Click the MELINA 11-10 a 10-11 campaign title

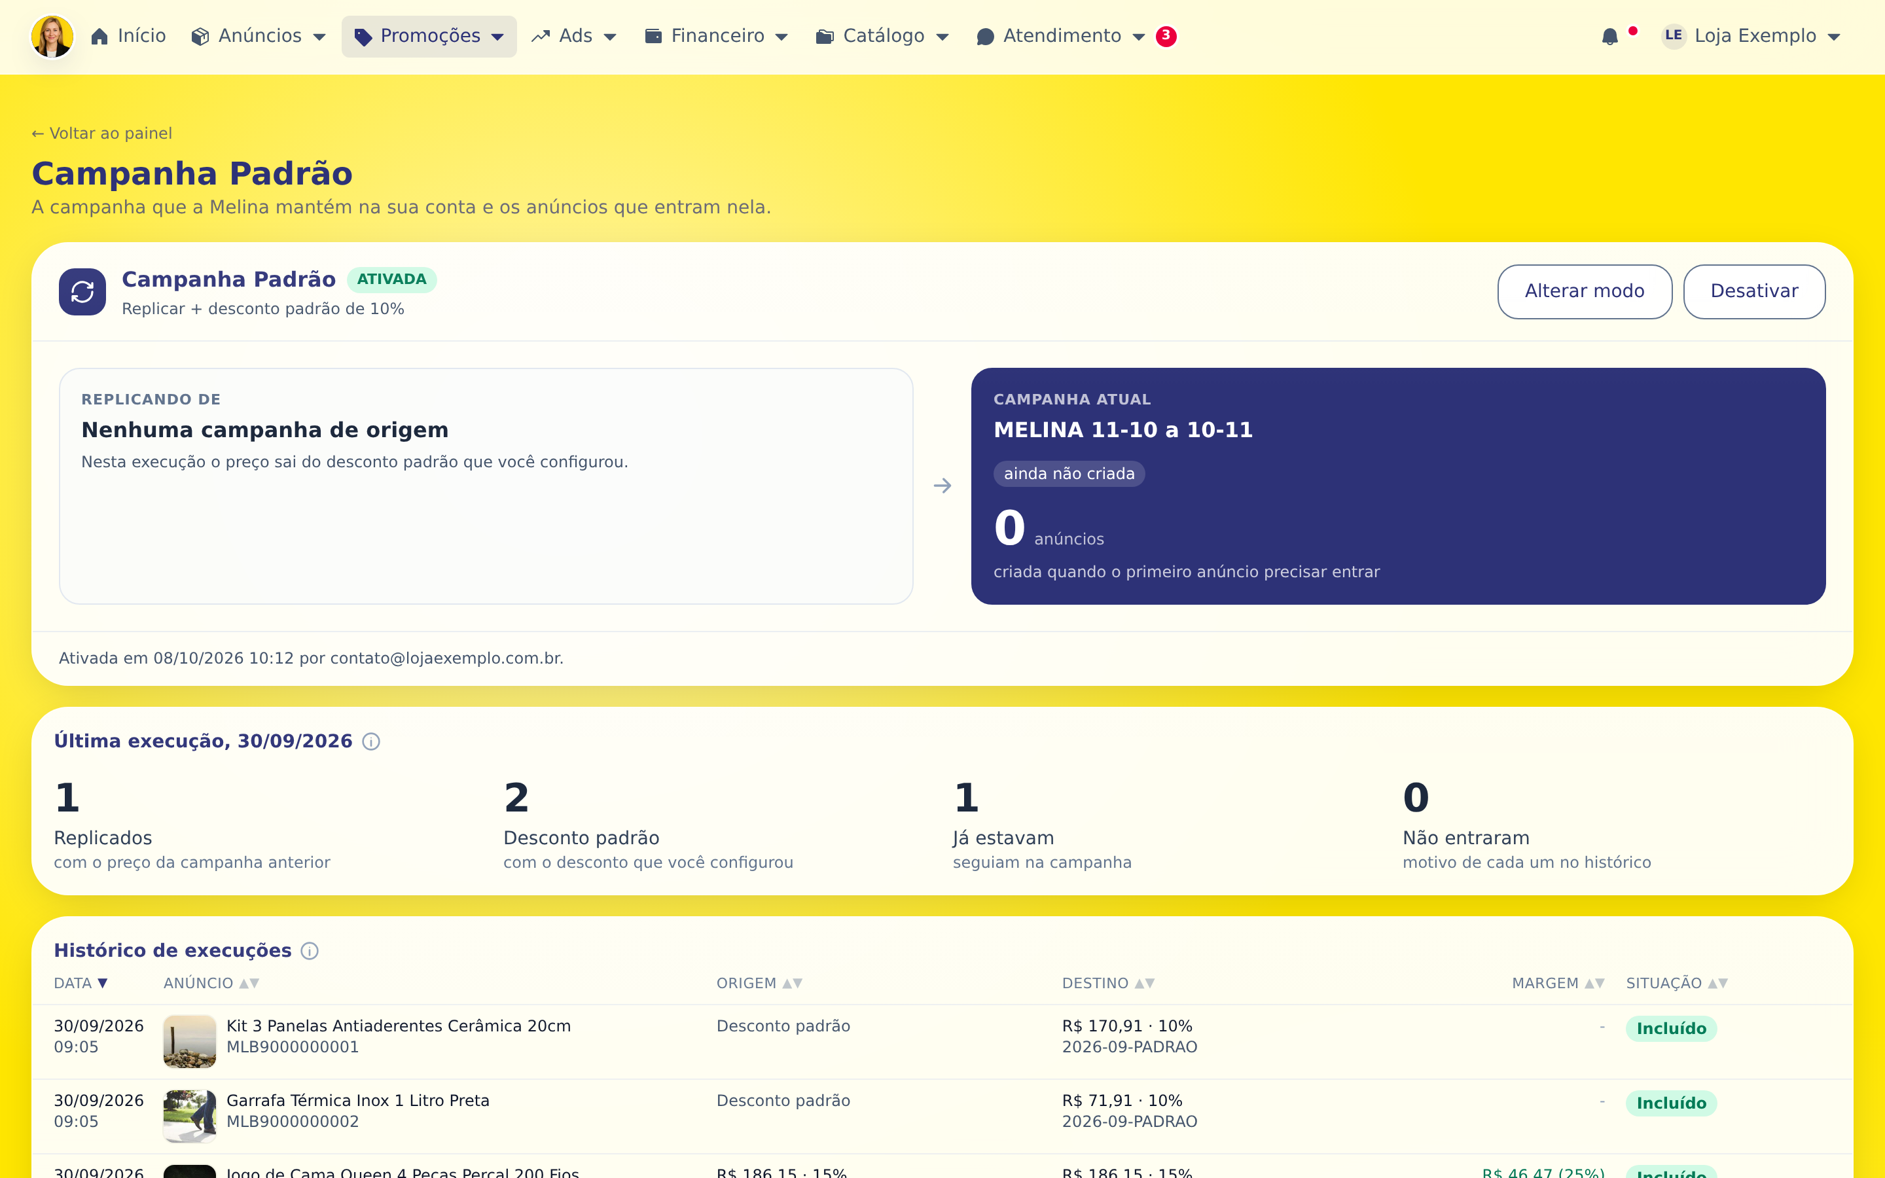pos(1123,430)
